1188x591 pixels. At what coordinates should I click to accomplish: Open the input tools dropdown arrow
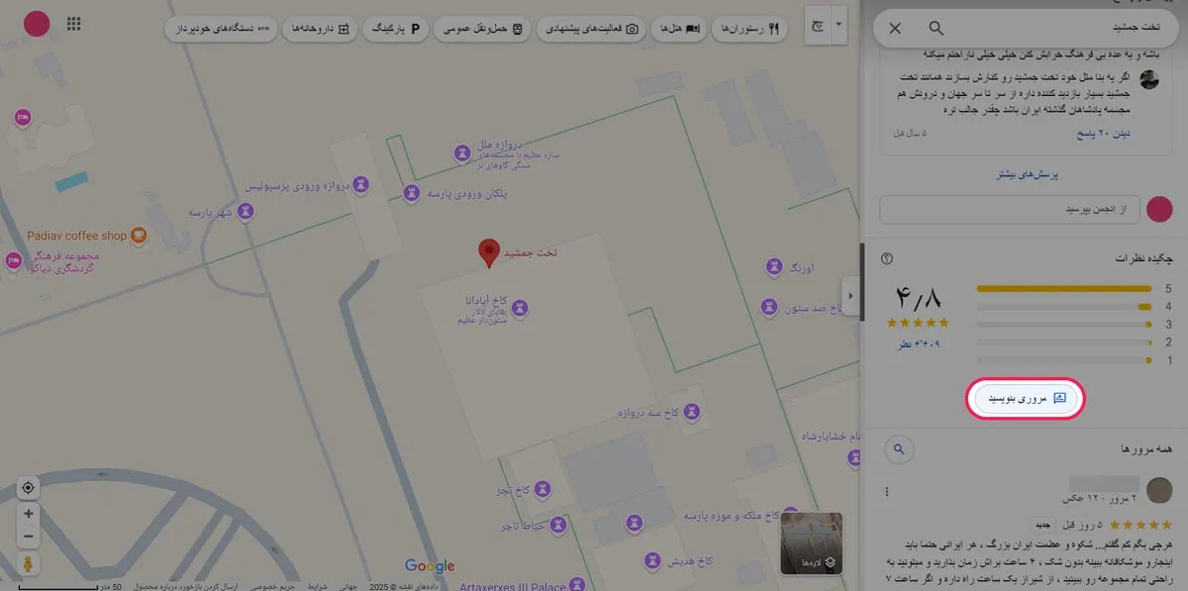(840, 23)
